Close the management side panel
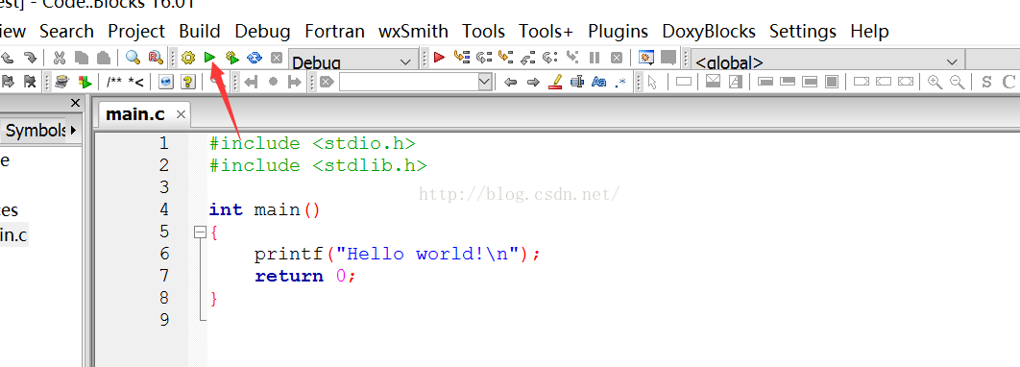The width and height of the screenshot is (1020, 367). [75, 103]
